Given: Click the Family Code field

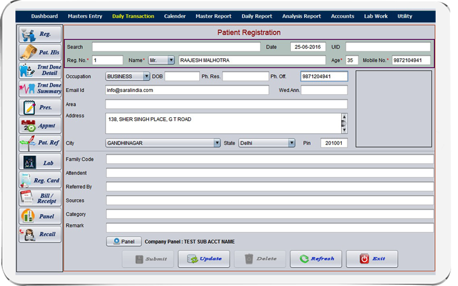Looking at the screenshot, I should [x=270, y=160].
